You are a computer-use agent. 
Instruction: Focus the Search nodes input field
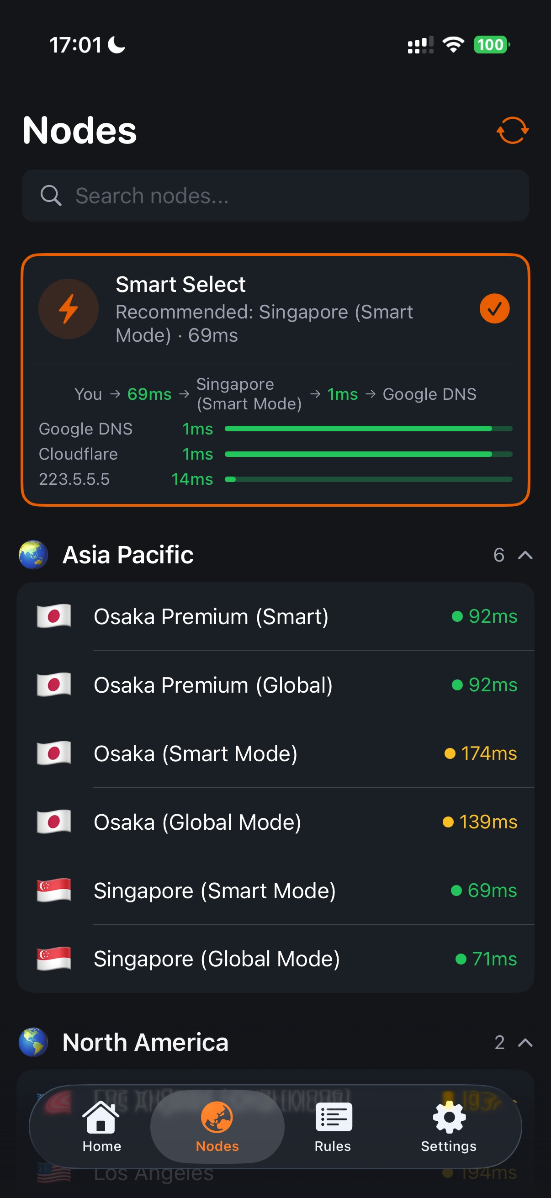click(x=275, y=196)
